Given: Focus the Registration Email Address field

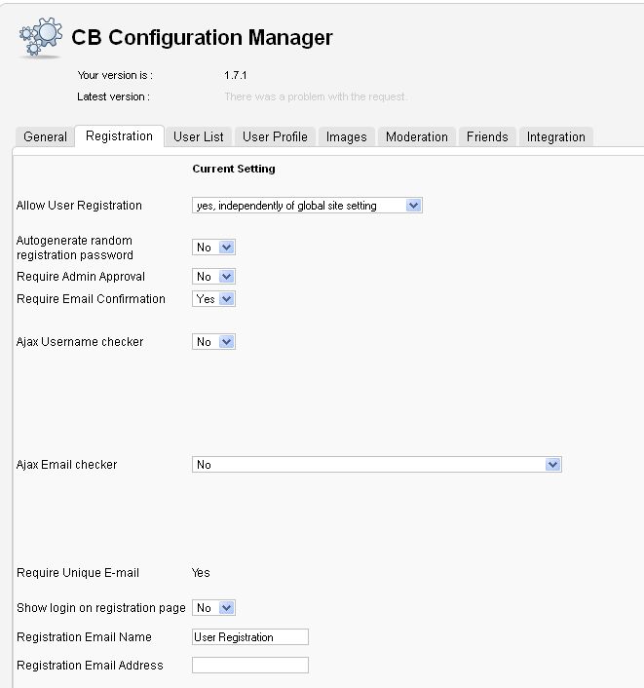Looking at the screenshot, I should [250, 666].
